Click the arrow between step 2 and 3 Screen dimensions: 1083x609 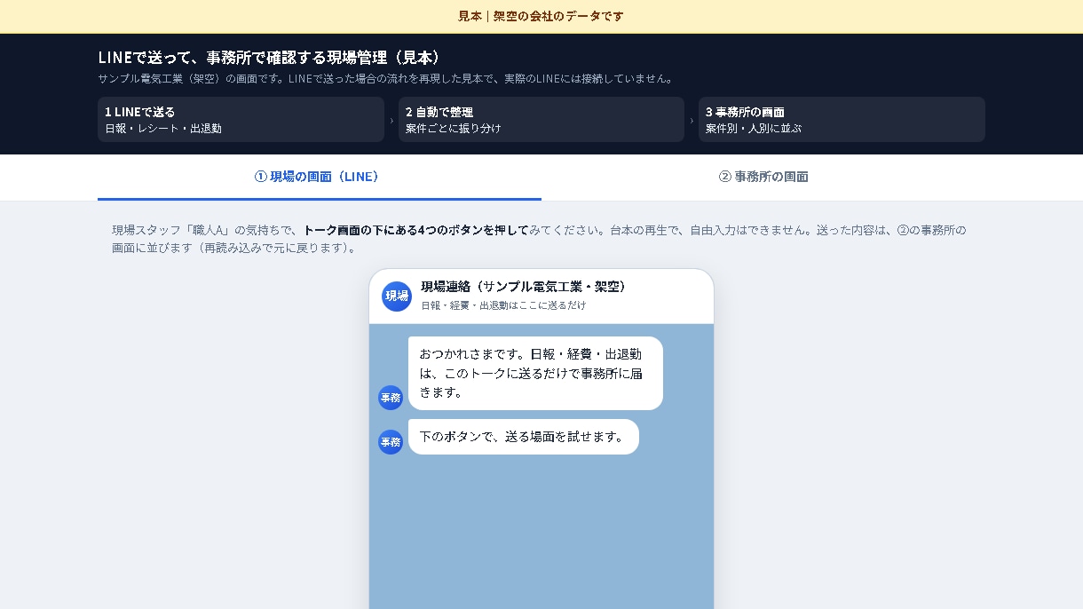[x=692, y=121]
